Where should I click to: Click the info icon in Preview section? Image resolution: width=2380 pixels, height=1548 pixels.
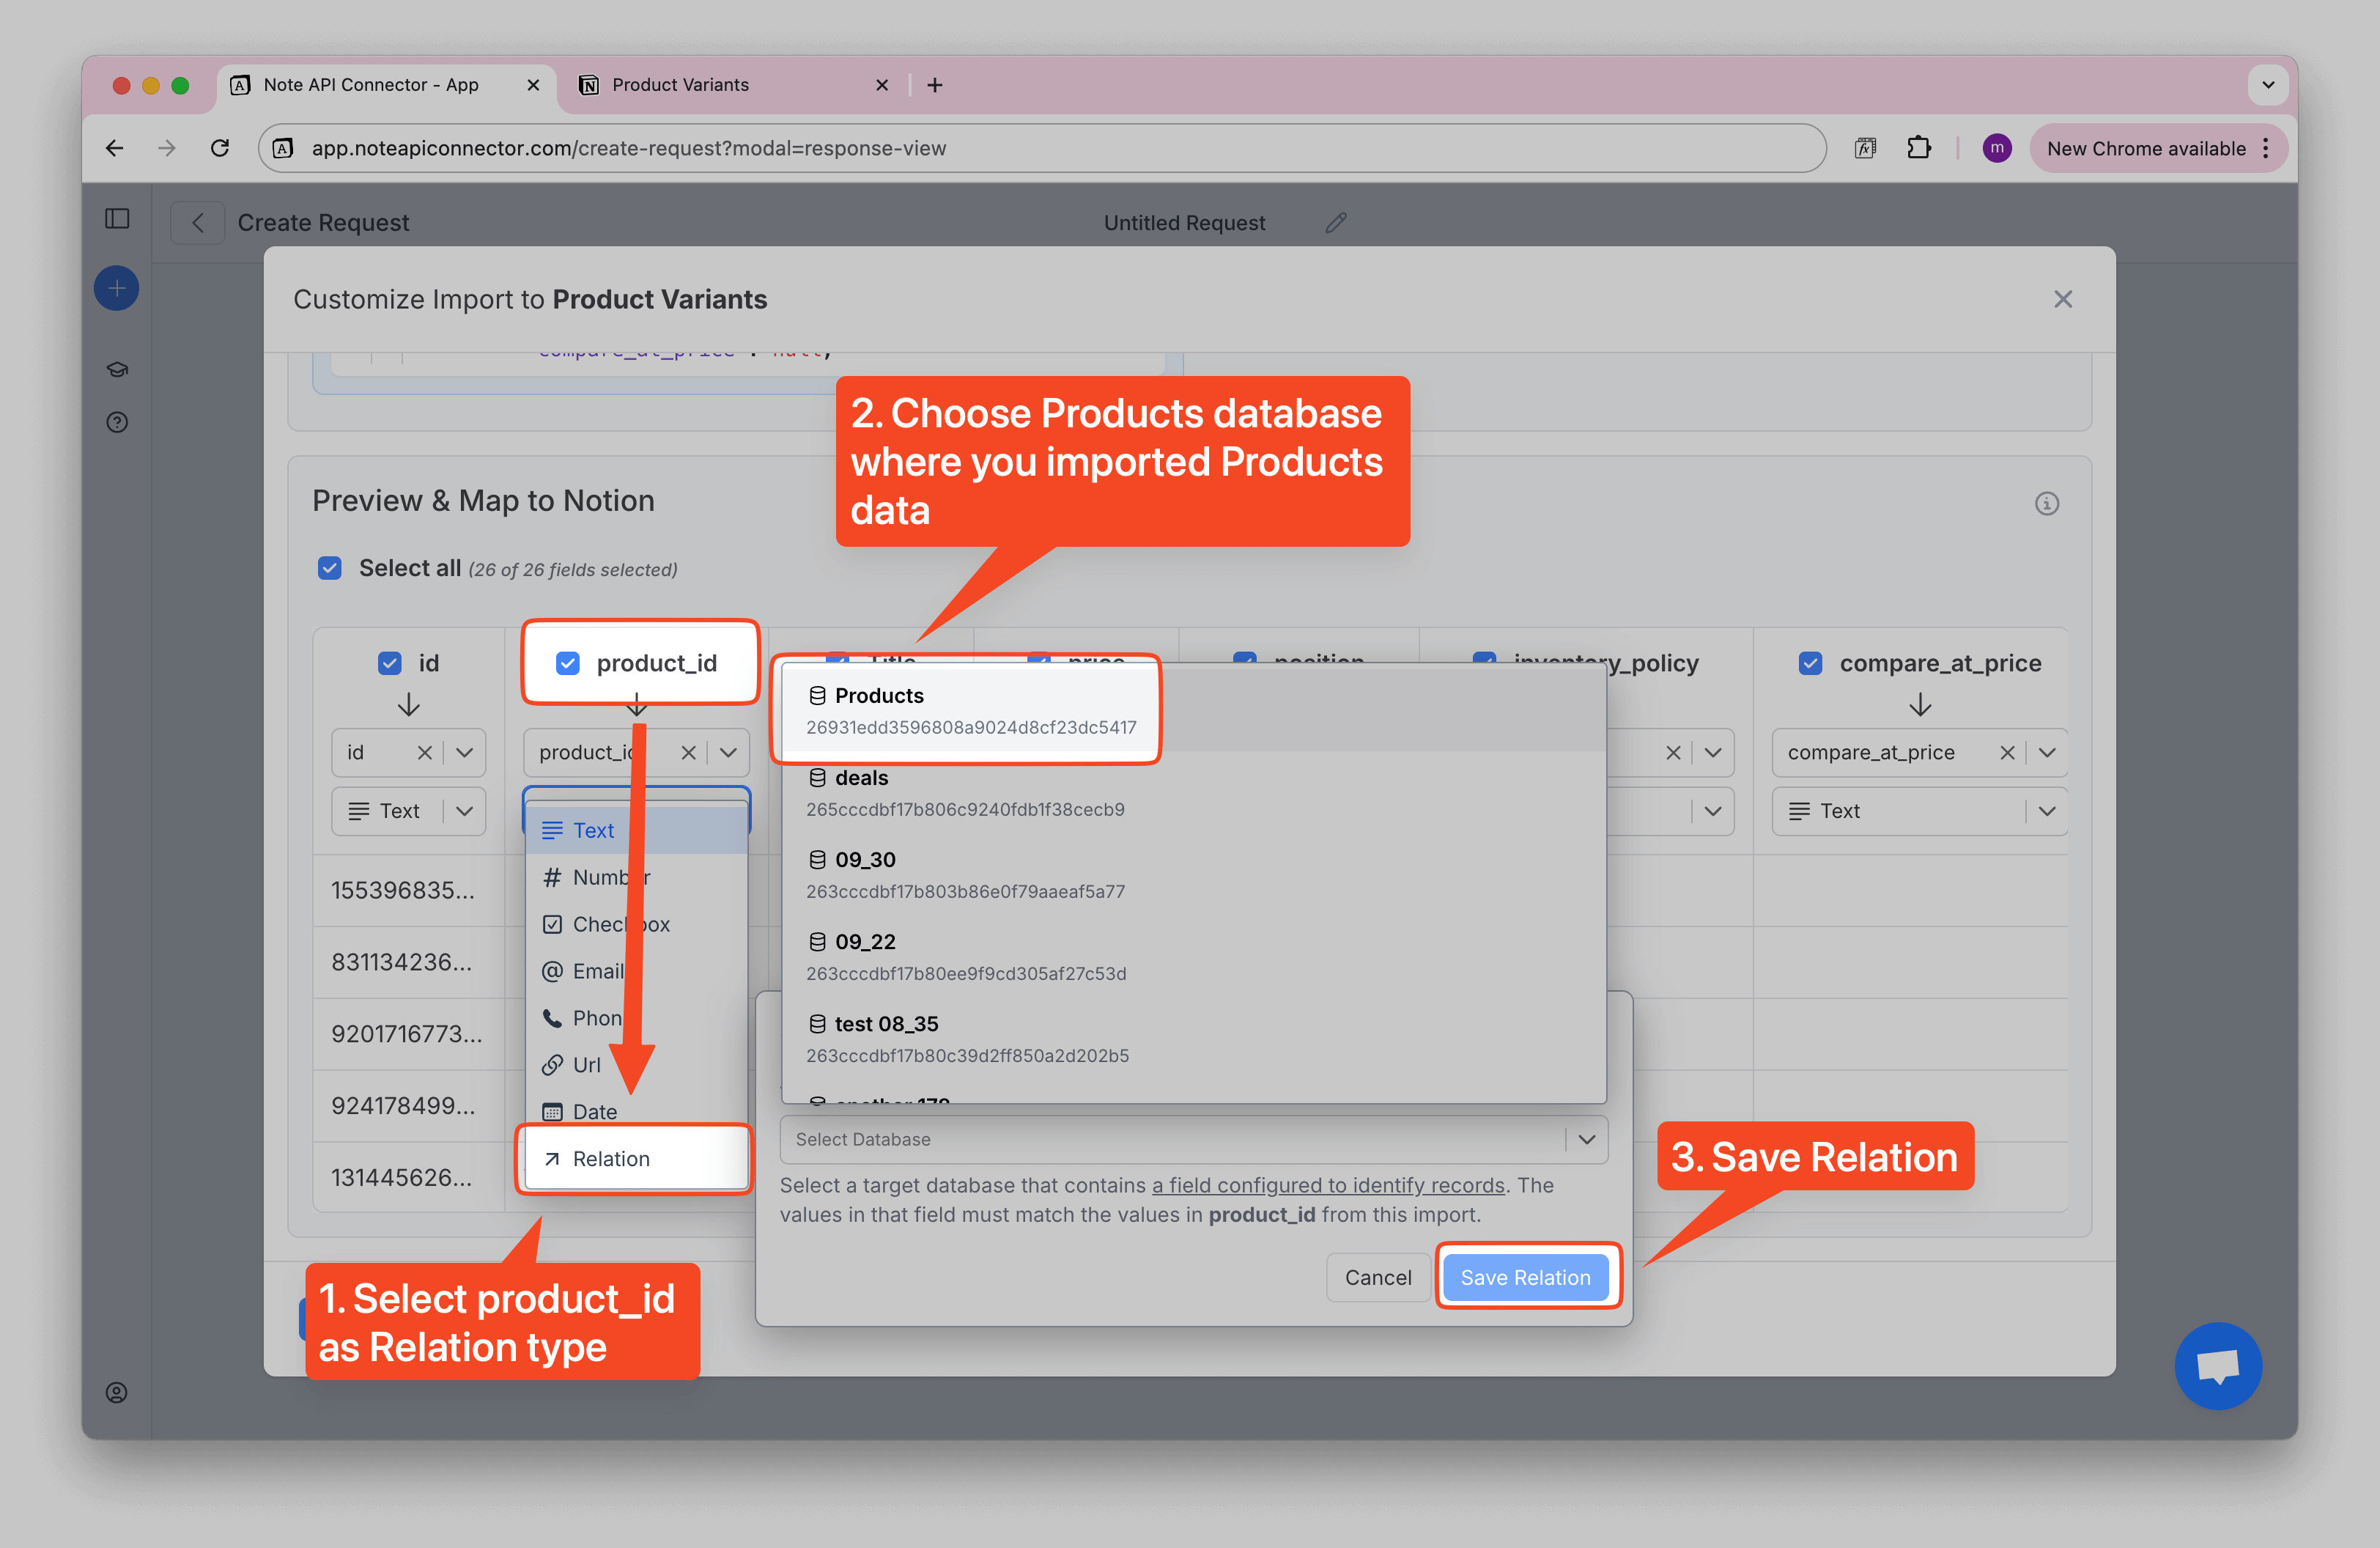click(2046, 503)
